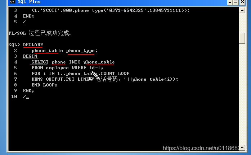The width and height of the screenshot is (251, 155).
Task: Click the WHERE keyword on line 5
Action: point(79,68)
